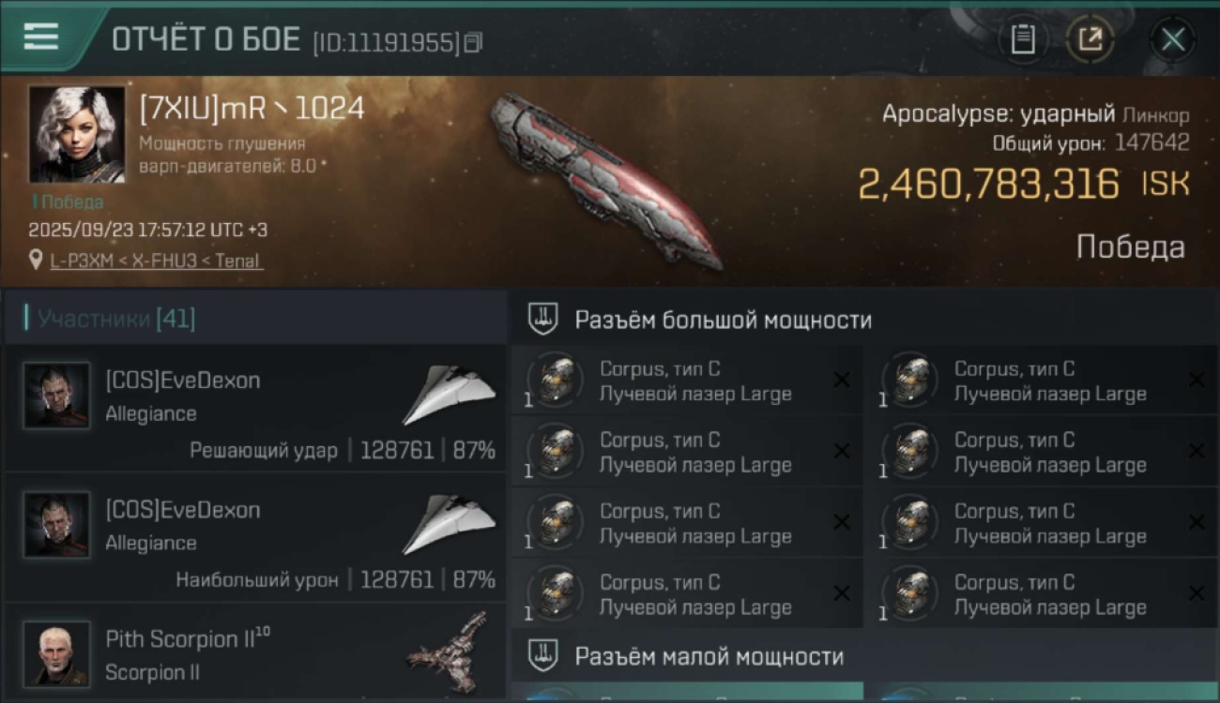The height and width of the screenshot is (703, 1220).
Task: Click the Allegiance ship icon for Решающий удар
Action: coord(449,394)
